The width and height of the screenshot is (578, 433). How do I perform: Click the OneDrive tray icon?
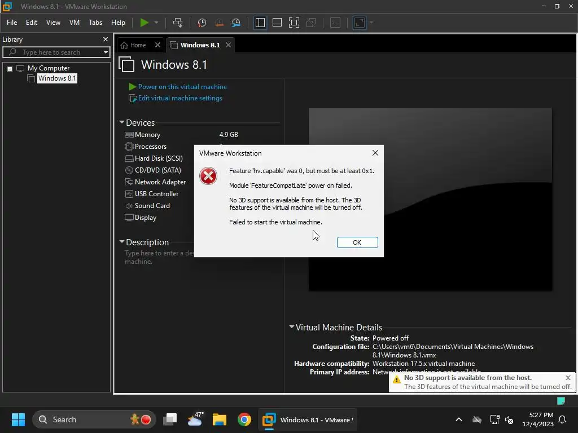(x=477, y=419)
